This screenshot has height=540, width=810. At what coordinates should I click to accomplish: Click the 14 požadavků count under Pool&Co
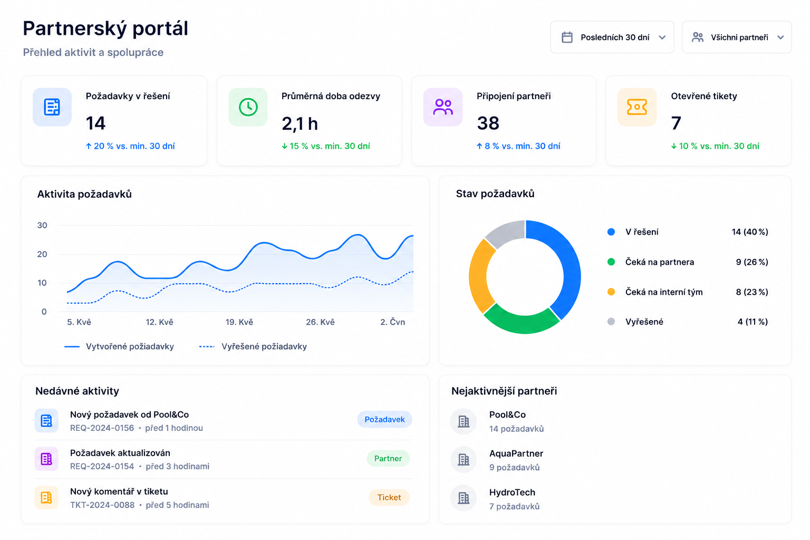pos(516,429)
